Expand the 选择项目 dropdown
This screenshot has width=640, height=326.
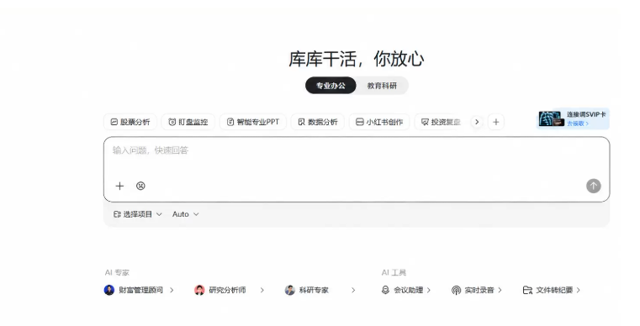[138, 214]
